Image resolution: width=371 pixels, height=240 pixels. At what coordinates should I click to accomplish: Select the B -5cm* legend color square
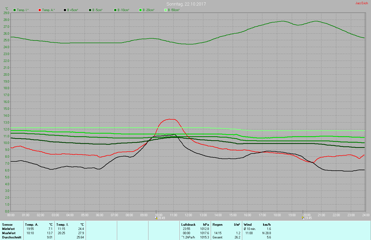(x=90, y=10)
